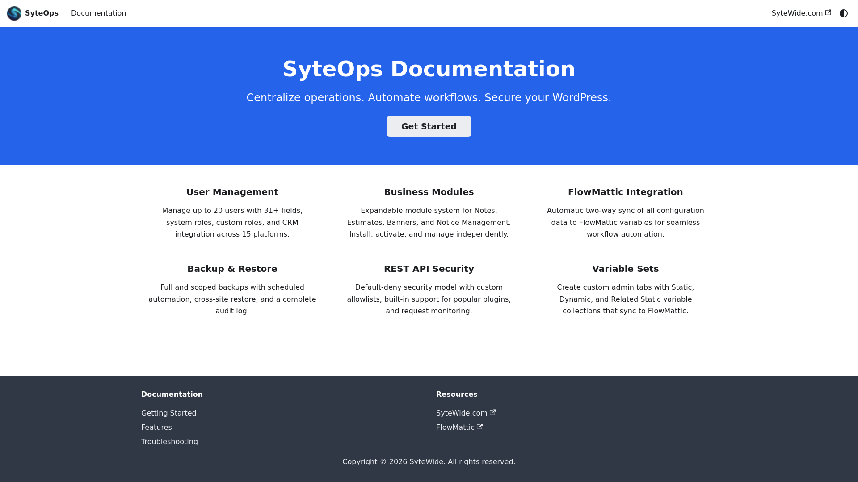Click 'Create custom admin tabs' description
This screenshot has width=858, height=482.
pos(626,299)
